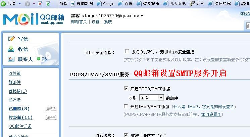Click the 写信 compose mail icon
Screen dimensions: 250x137
tap(11, 39)
